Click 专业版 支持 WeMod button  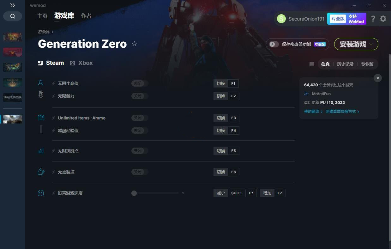347,19
